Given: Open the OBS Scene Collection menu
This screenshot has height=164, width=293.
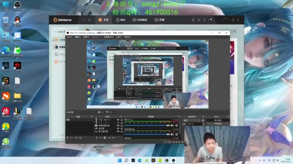Looking at the screenshot, I should click(x=108, y=37).
